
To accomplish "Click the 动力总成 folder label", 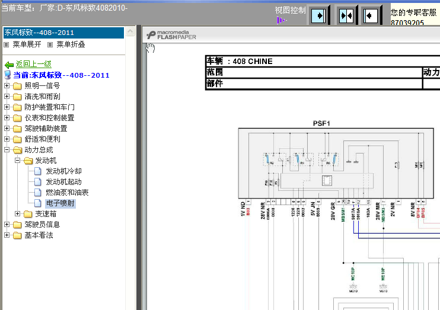I will [x=39, y=150].
